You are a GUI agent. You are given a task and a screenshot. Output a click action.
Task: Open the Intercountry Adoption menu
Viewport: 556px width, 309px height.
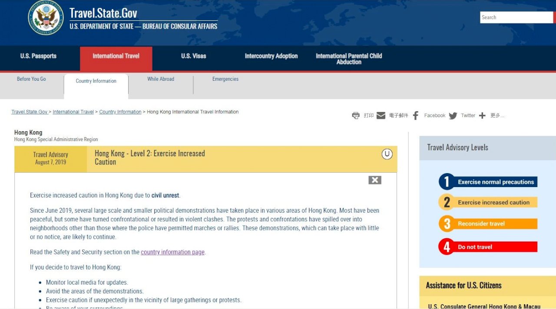[x=271, y=56]
